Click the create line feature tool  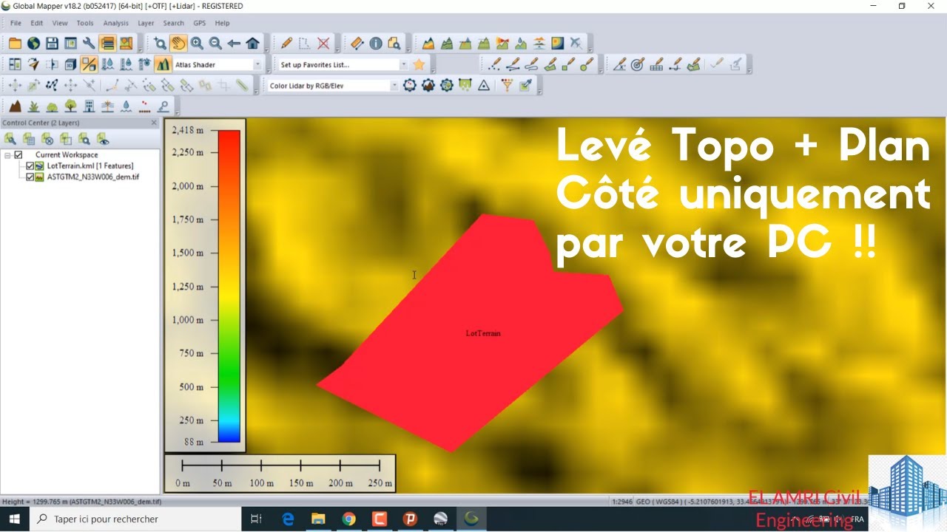click(x=513, y=64)
